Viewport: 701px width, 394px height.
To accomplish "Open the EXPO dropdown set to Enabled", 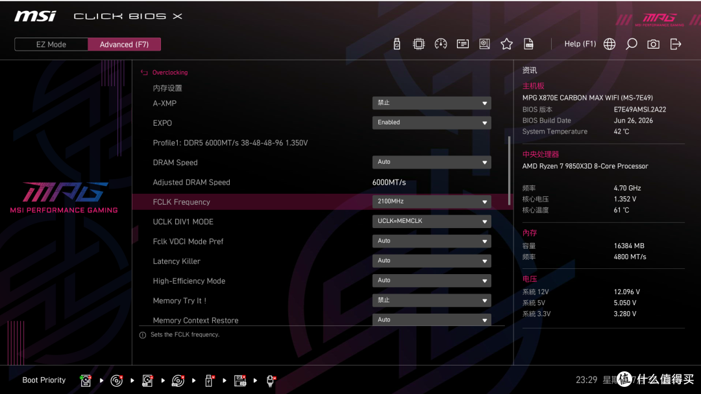I will pos(432,122).
